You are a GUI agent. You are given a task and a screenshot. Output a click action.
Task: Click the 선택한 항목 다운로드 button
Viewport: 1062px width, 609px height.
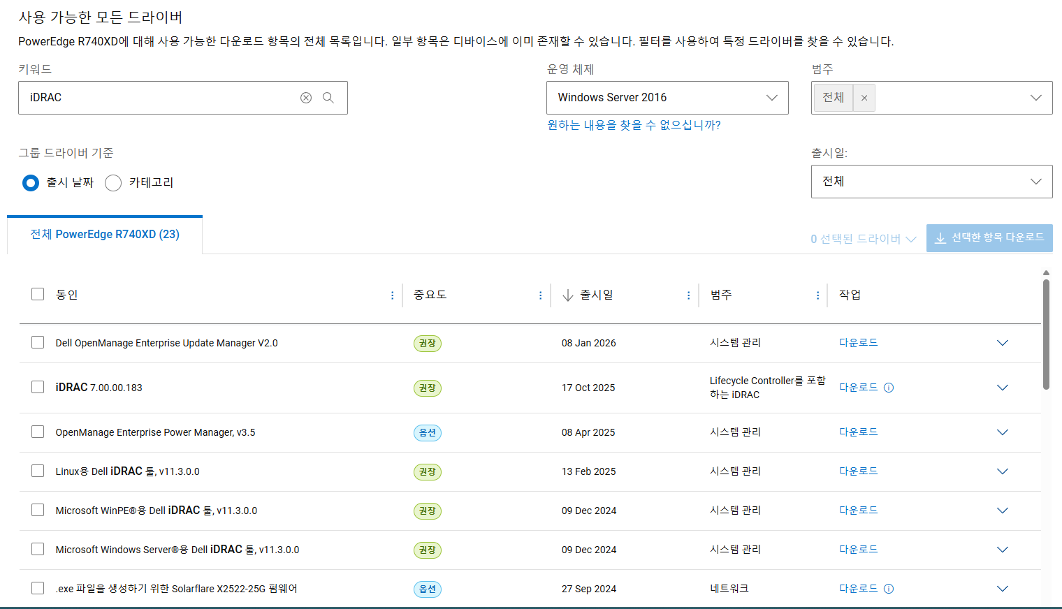(x=989, y=238)
